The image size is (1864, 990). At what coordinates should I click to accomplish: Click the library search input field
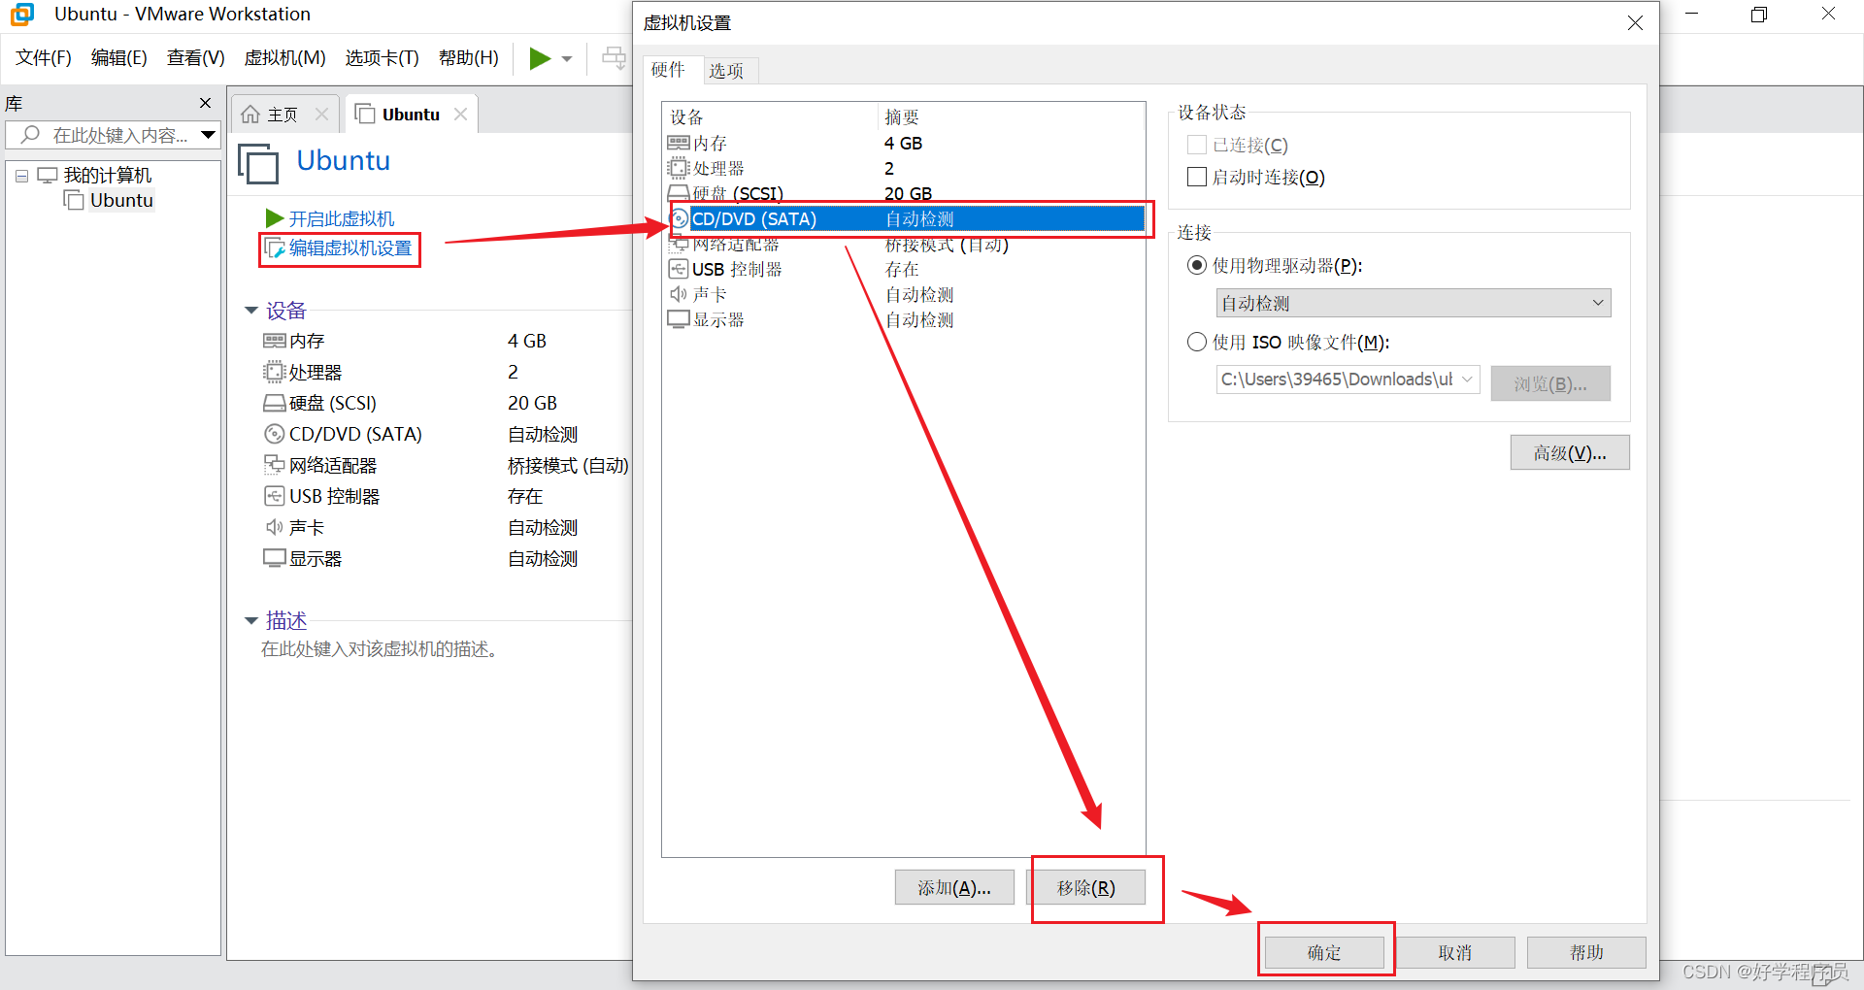(114, 135)
